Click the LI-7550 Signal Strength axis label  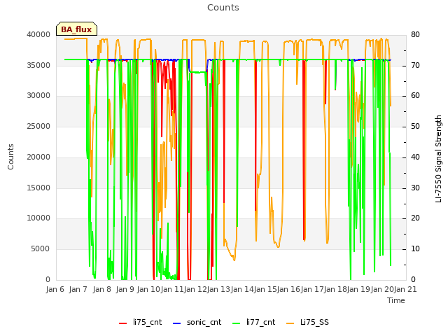438,159
